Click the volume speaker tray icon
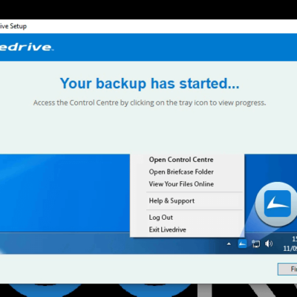The image size is (297, 297). tap(269, 244)
